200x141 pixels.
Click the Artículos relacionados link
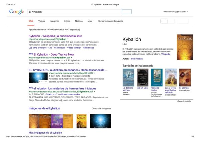coord(70,94)
